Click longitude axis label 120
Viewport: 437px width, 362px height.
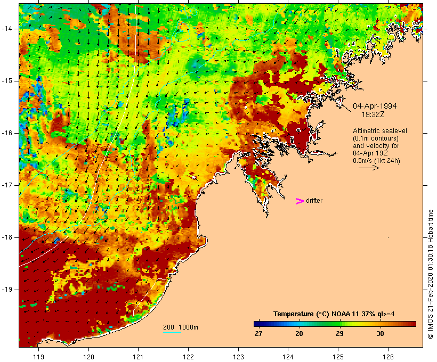(x=88, y=357)
